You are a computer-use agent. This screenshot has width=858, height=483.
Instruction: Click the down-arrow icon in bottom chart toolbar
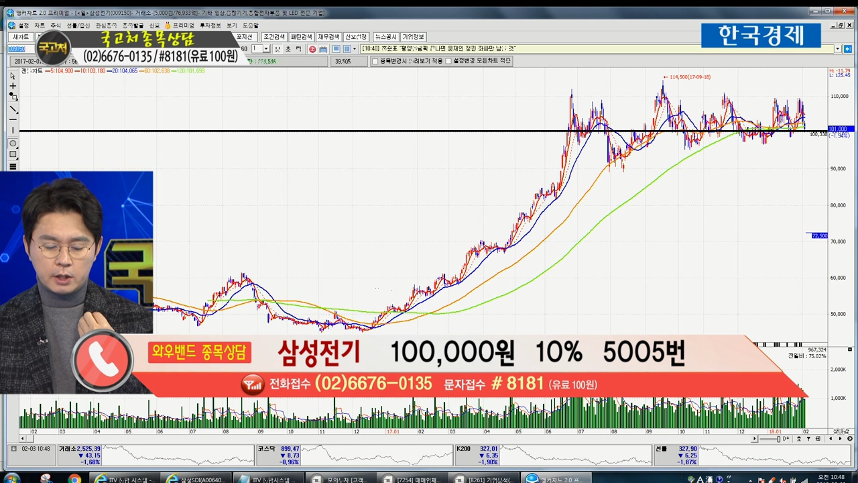pyautogui.click(x=808, y=439)
